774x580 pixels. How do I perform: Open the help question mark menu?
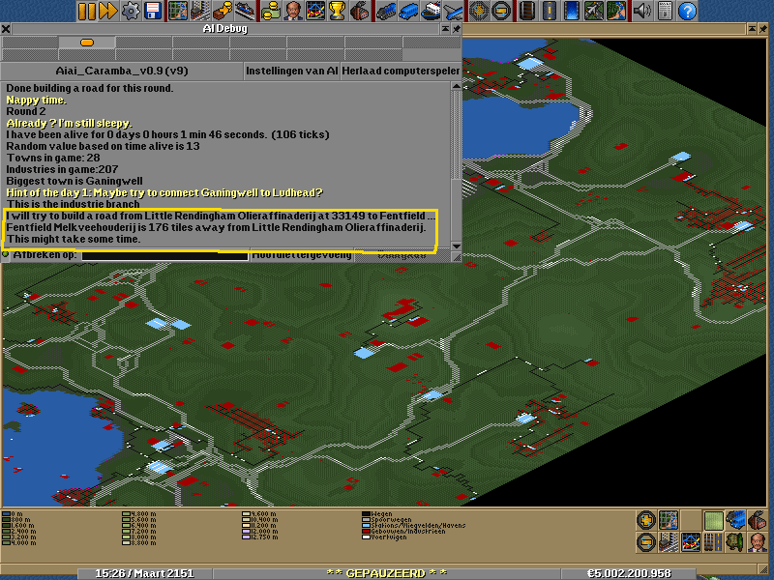[687, 11]
